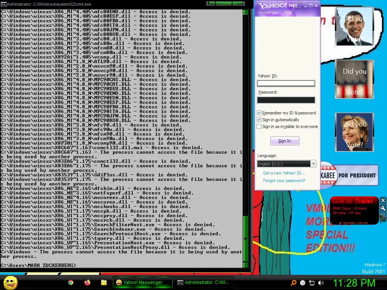Maximize the cmd.exe window using its middle green button

coord(224,3)
